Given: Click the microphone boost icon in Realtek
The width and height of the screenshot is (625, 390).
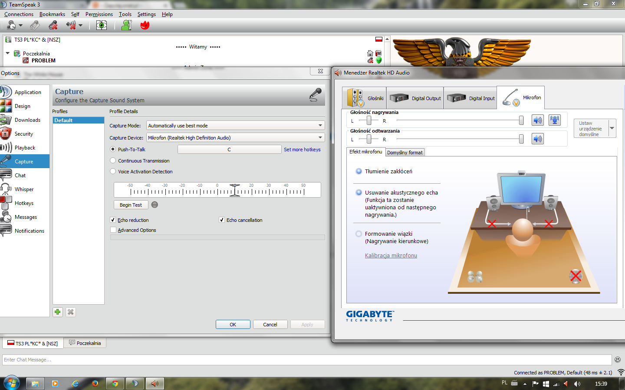Looking at the screenshot, I should 554,120.
